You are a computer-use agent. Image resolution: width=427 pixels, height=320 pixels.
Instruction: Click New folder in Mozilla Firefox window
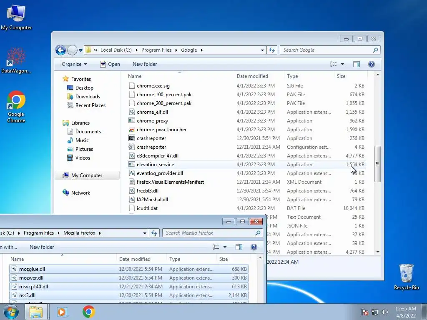click(42, 247)
